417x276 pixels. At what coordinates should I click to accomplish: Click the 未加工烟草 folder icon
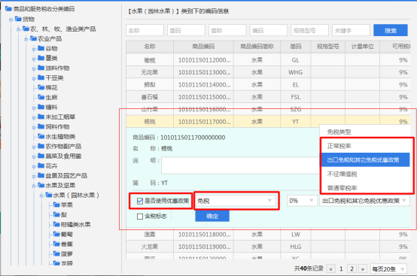(x=41, y=117)
